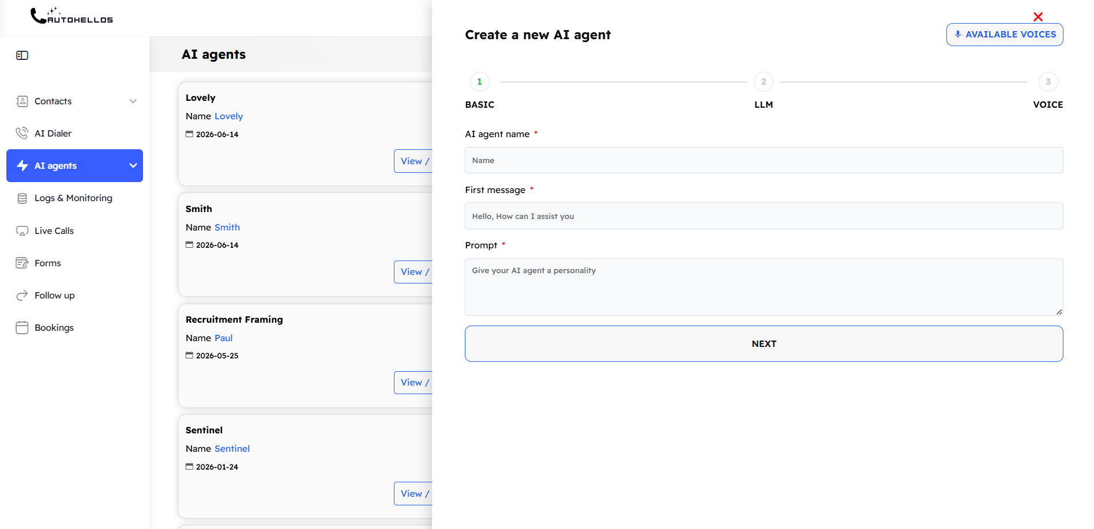The height and width of the screenshot is (529, 1094).
Task: Open Forms in the sidebar
Action: tap(75, 263)
